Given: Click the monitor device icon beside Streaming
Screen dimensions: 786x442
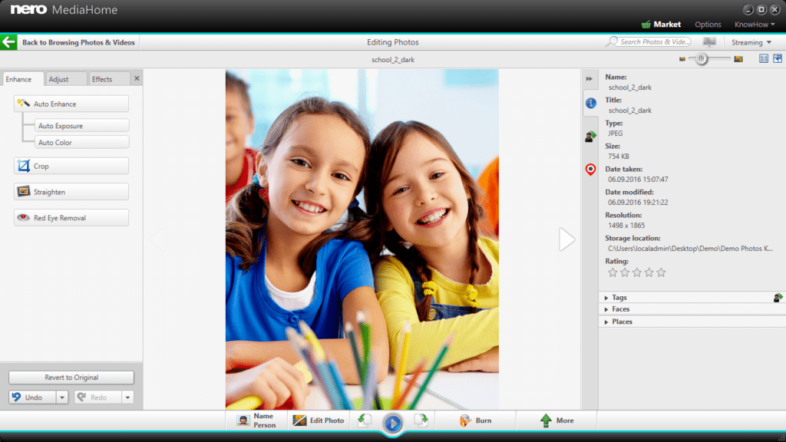Looking at the screenshot, I should pos(708,42).
